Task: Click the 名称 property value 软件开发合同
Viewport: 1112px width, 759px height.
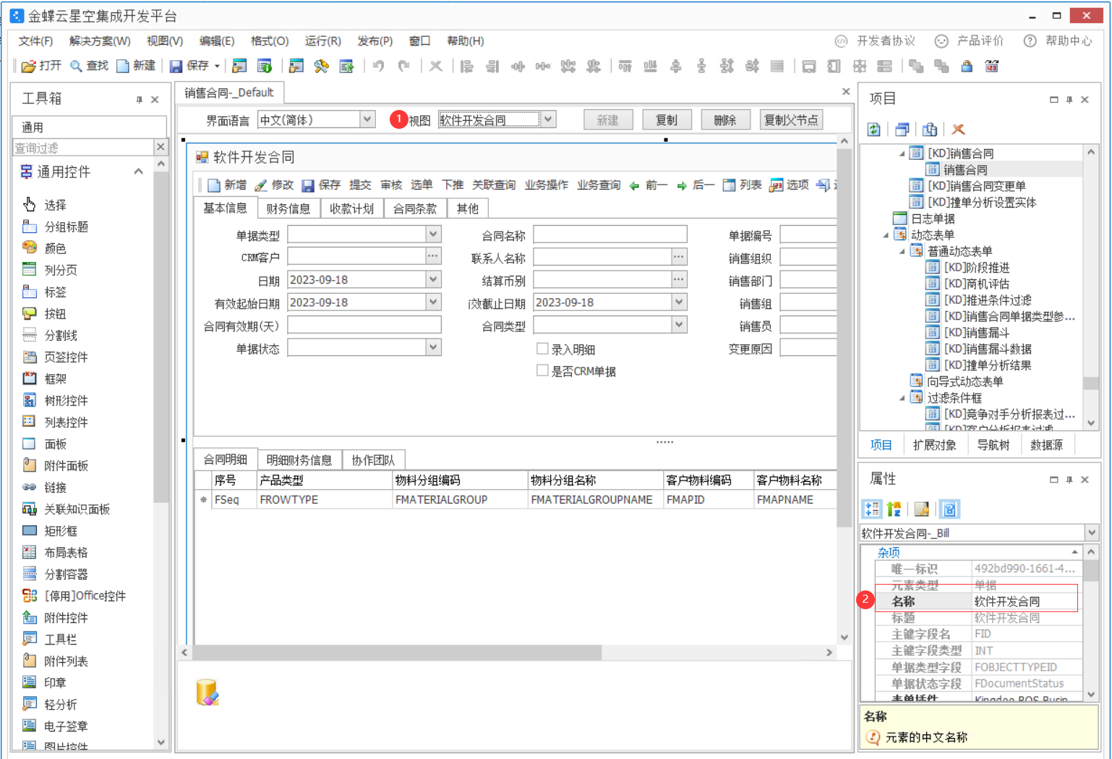Action: click(x=1026, y=601)
